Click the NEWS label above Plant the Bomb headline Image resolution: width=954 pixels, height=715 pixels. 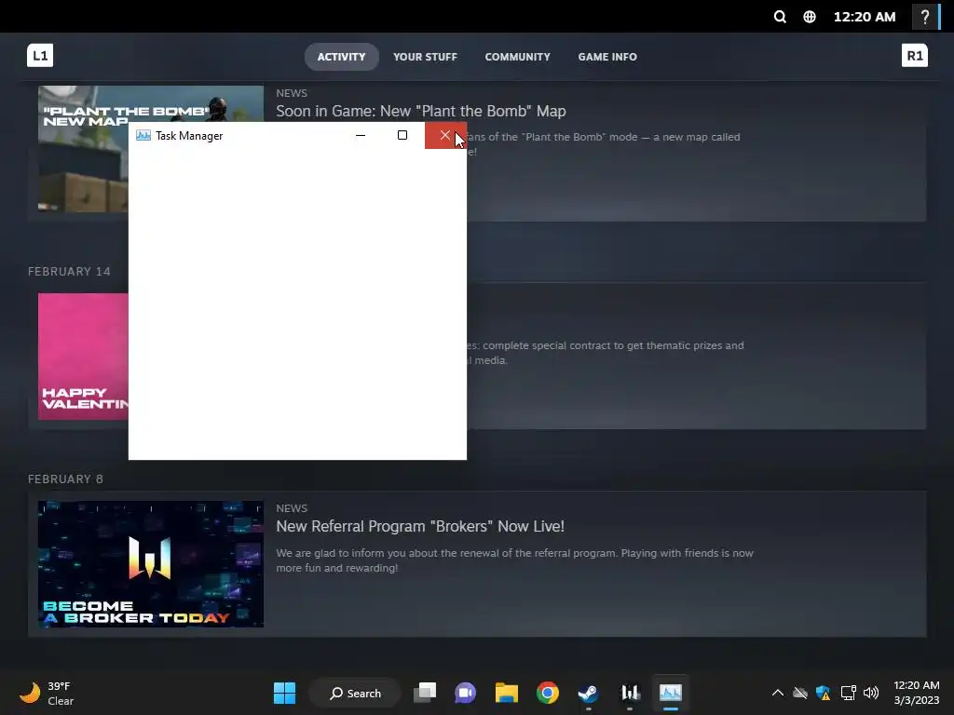(x=292, y=93)
